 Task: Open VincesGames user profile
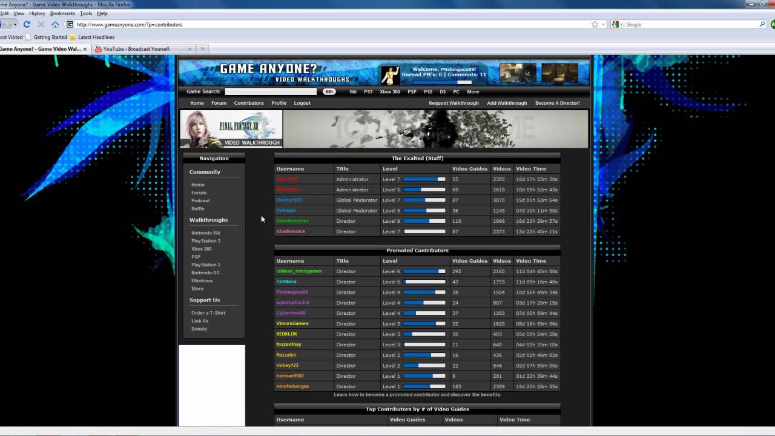coord(292,323)
